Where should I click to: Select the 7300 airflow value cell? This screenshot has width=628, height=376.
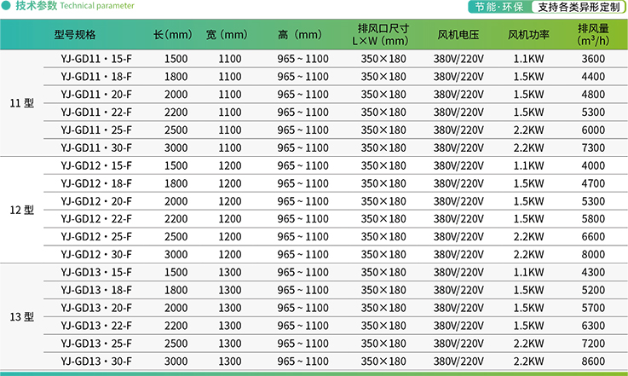[x=591, y=148]
